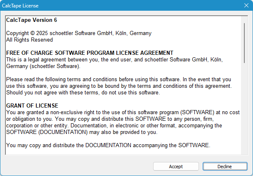Image resolution: width=253 pixels, height=176 pixels.
Task: Click the license text vertical scrollbar thumb
Action: pos(244,43)
